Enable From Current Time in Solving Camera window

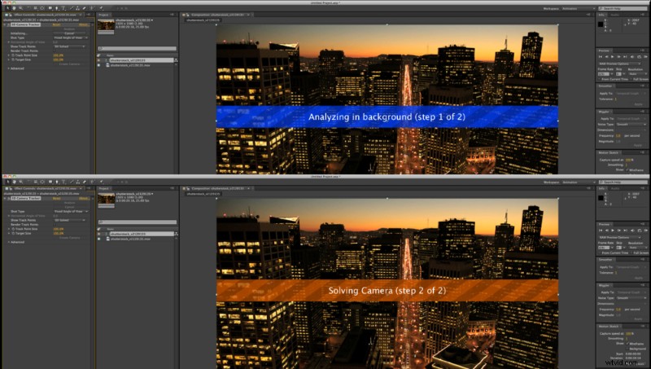pyautogui.click(x=599, y=253)
